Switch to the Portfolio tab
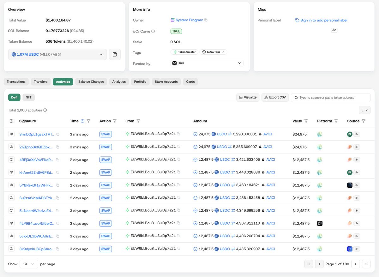 click(140, 81)
